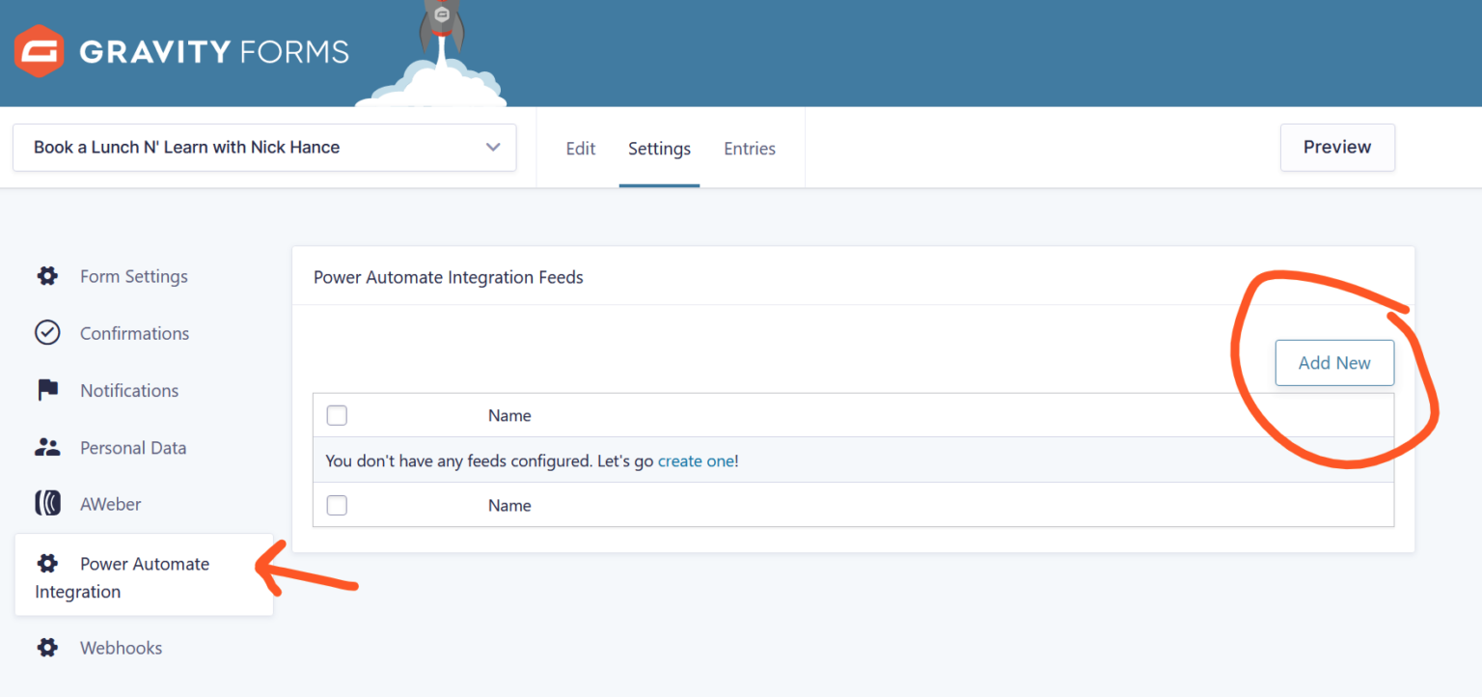Open Personal Data via the people icon
1482x697 pixels.
pos(46,447)
